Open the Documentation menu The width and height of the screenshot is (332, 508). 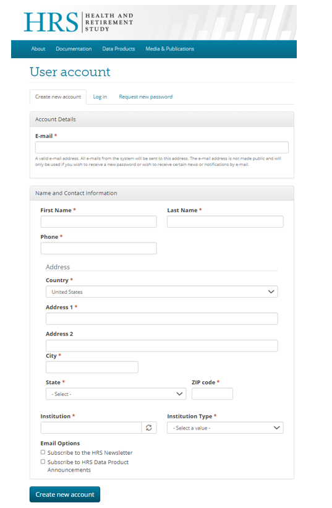[x=74, y=49]
